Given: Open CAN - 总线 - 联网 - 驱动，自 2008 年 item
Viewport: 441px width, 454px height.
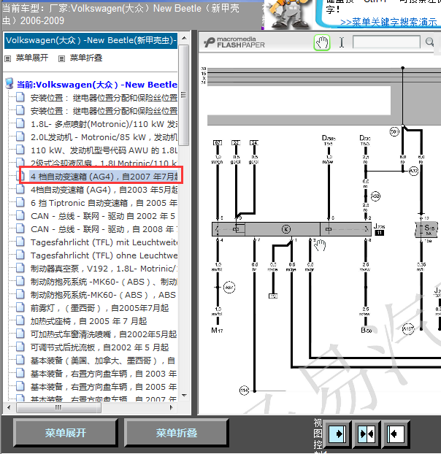Looking at the screenshot, I should click(x=104, y=229).
